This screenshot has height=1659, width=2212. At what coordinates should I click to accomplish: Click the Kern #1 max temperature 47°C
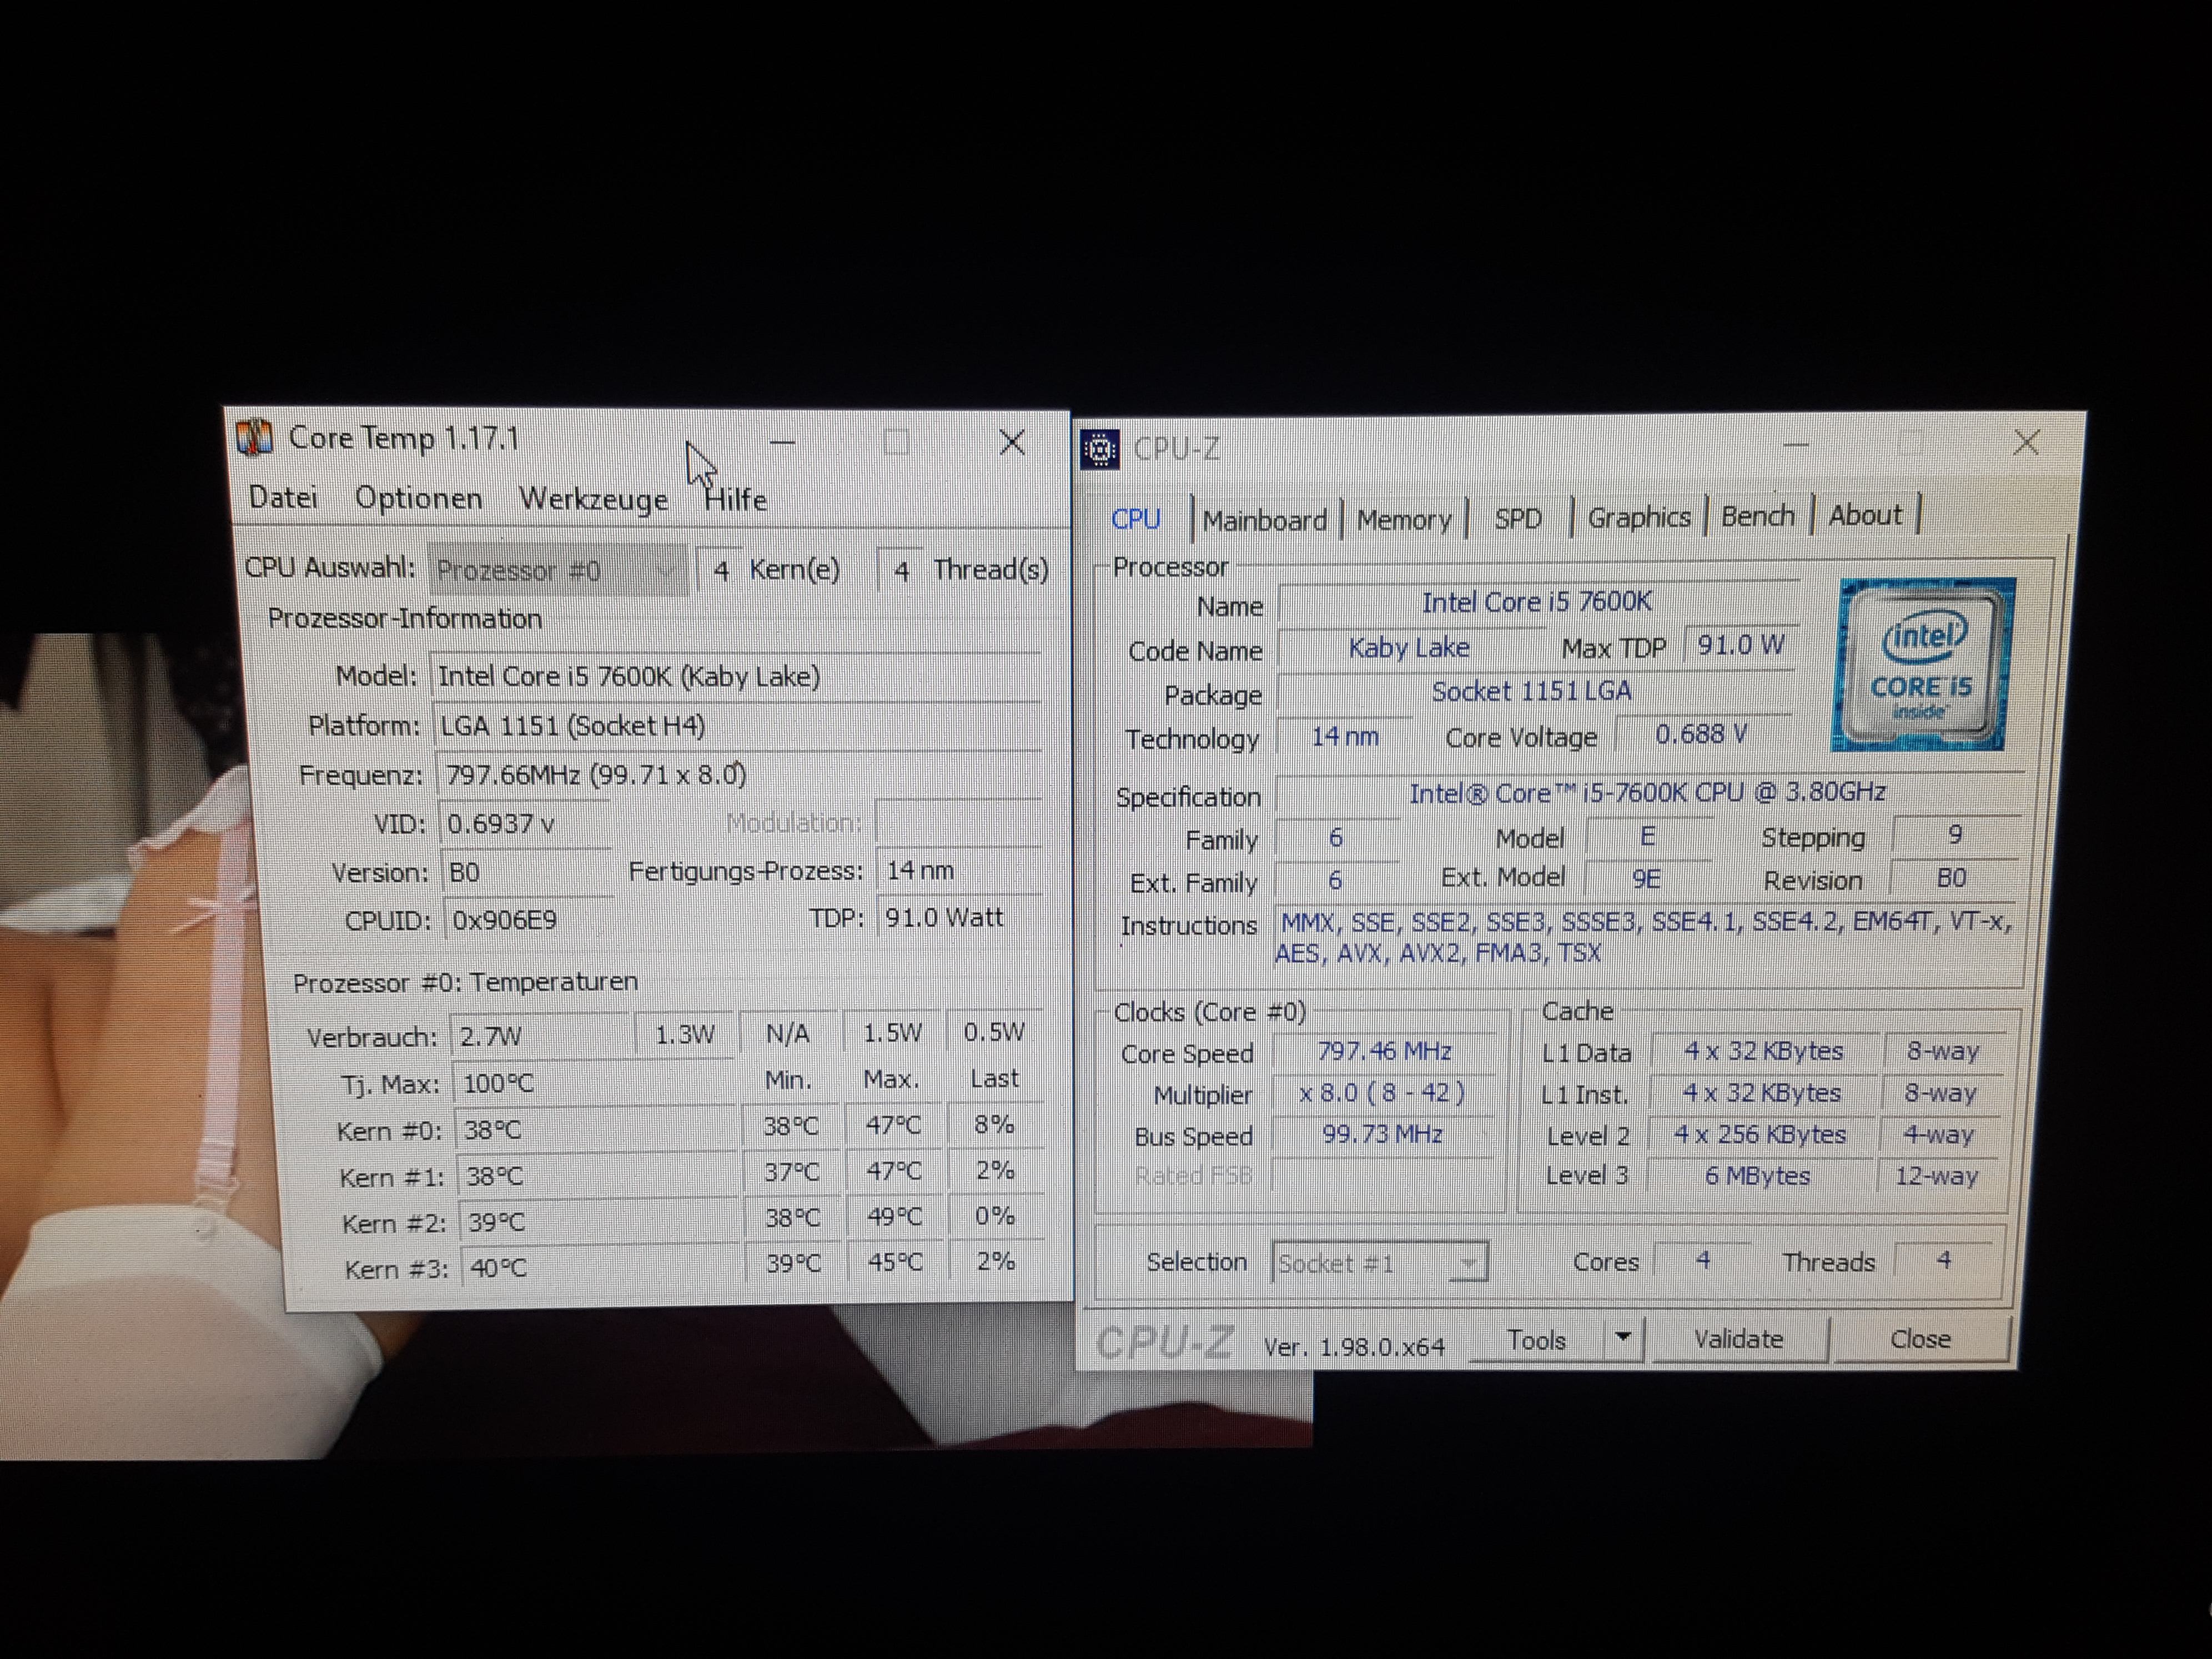[x=894, y=1171]
